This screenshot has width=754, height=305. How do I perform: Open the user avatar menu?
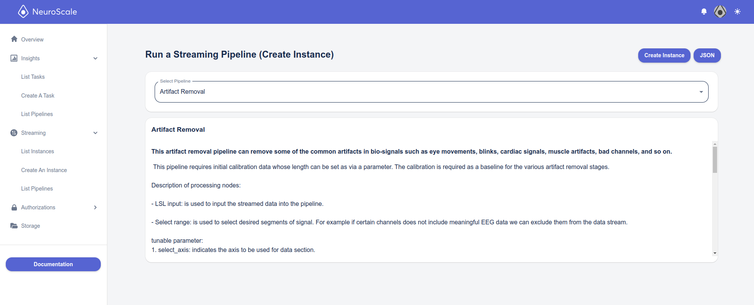pyautogui.click(x=720, y=12)
